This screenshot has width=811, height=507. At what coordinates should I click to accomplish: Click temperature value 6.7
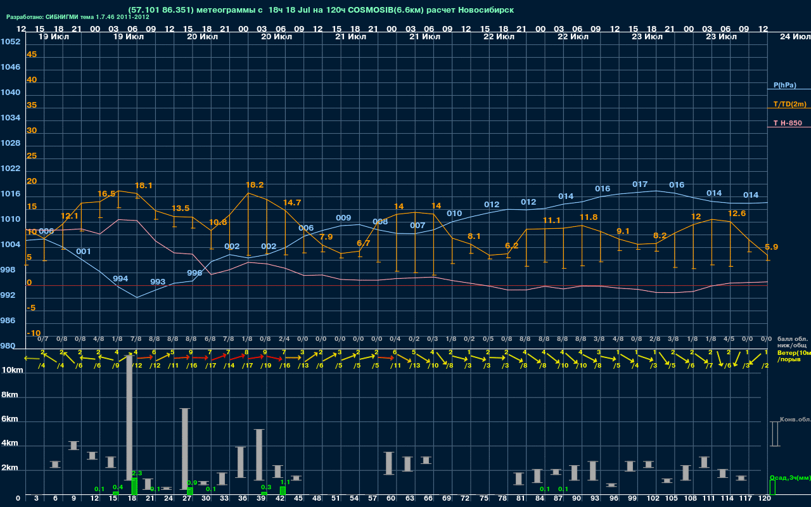[364, 243]
